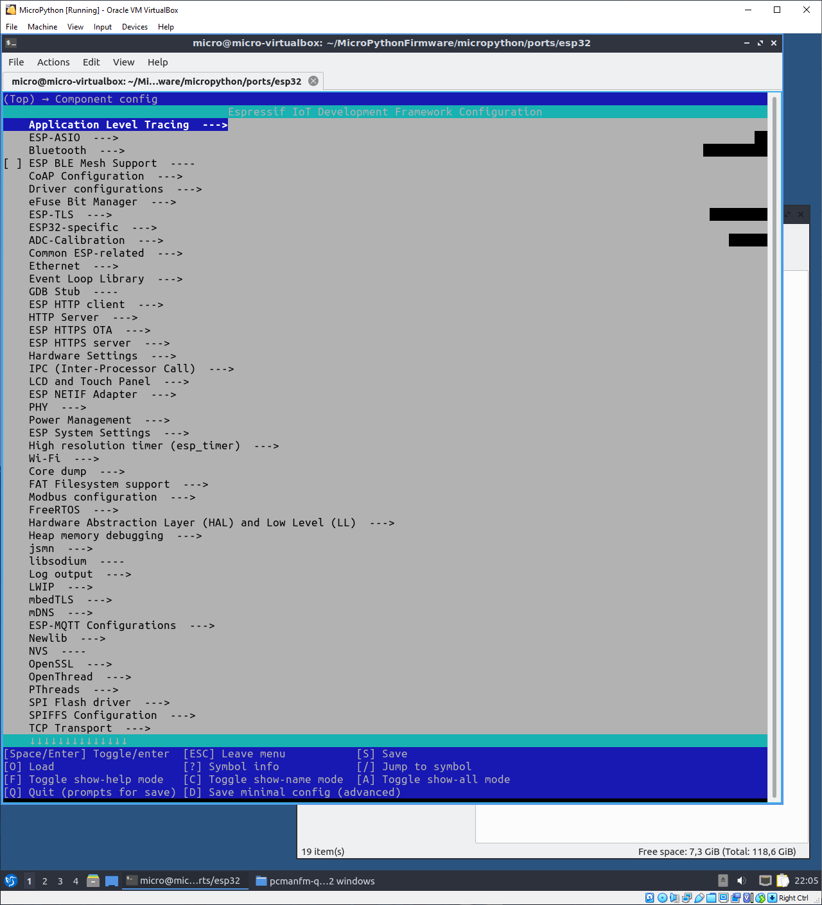Click '19 item(s)' in file manager status bar

tap(323, 852)
